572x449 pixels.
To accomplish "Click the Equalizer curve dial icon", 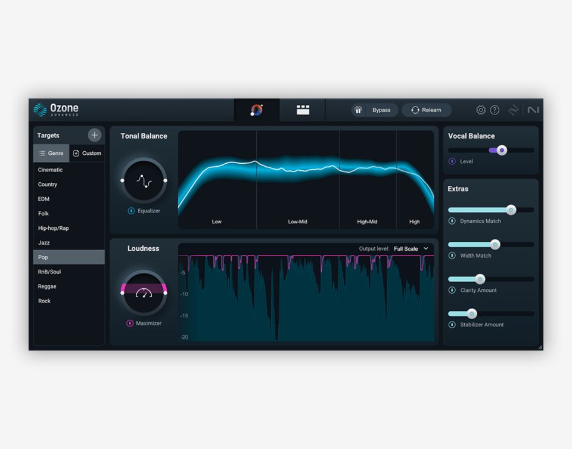I will [x=144, y=180].
